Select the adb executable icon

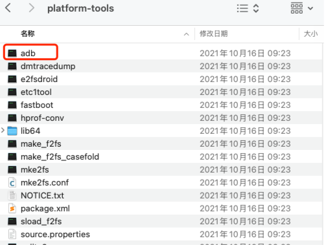12,53
